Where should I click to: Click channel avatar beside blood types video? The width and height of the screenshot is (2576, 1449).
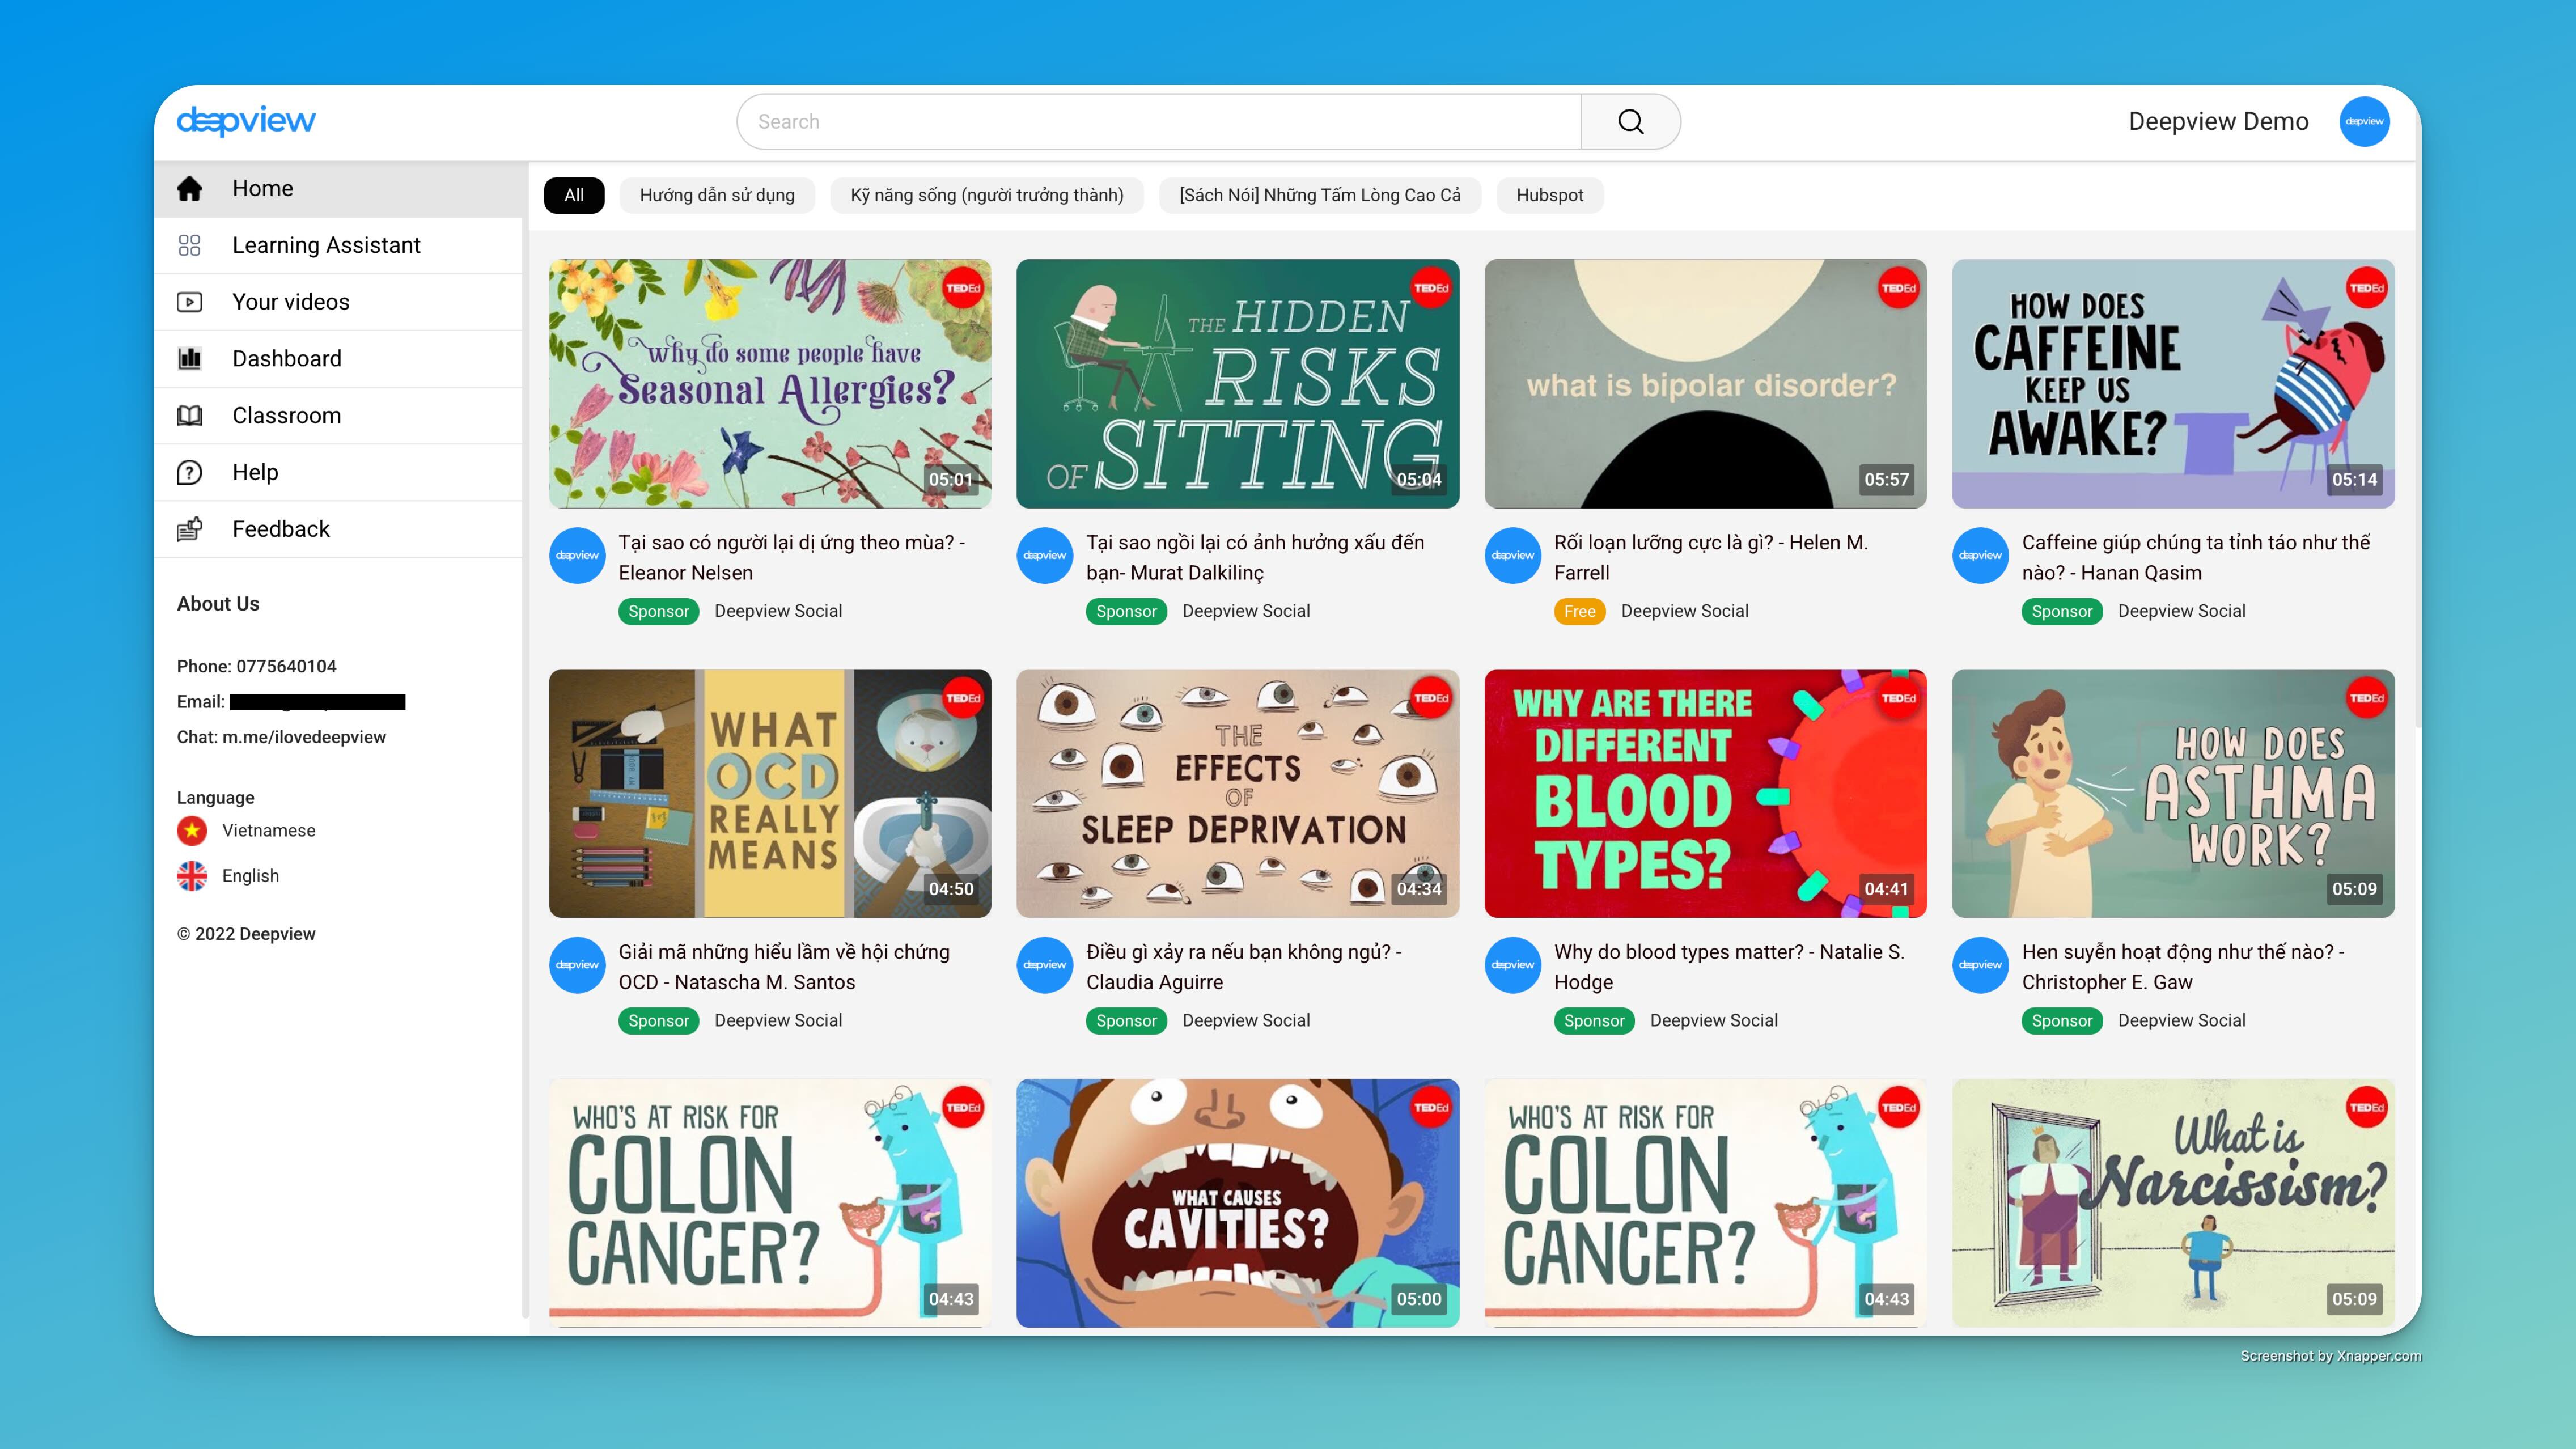click(1513, 965)
